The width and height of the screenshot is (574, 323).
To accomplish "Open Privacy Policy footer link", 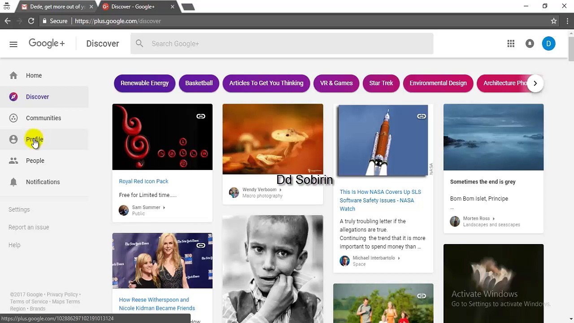I will pos(62,295).
